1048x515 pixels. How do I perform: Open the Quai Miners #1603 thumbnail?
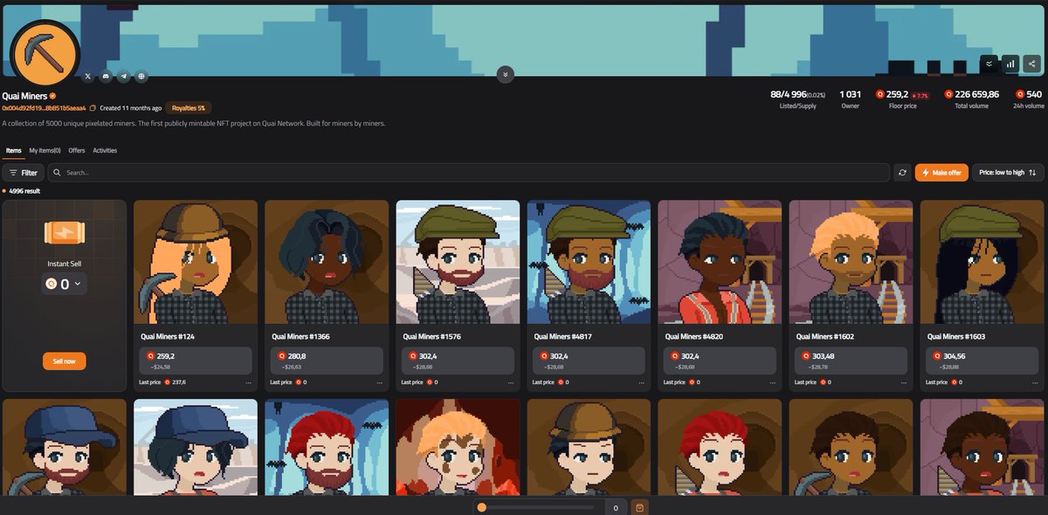point(982,262)
